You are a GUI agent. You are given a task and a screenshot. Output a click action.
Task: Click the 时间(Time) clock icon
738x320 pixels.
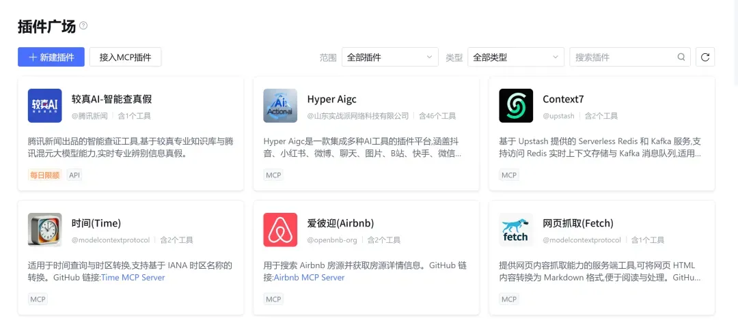coord(44,230)
